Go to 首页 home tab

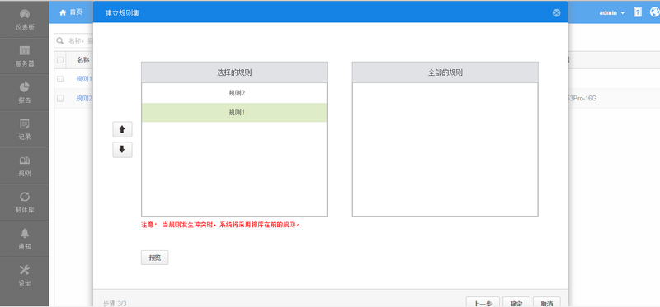point(71,12)
